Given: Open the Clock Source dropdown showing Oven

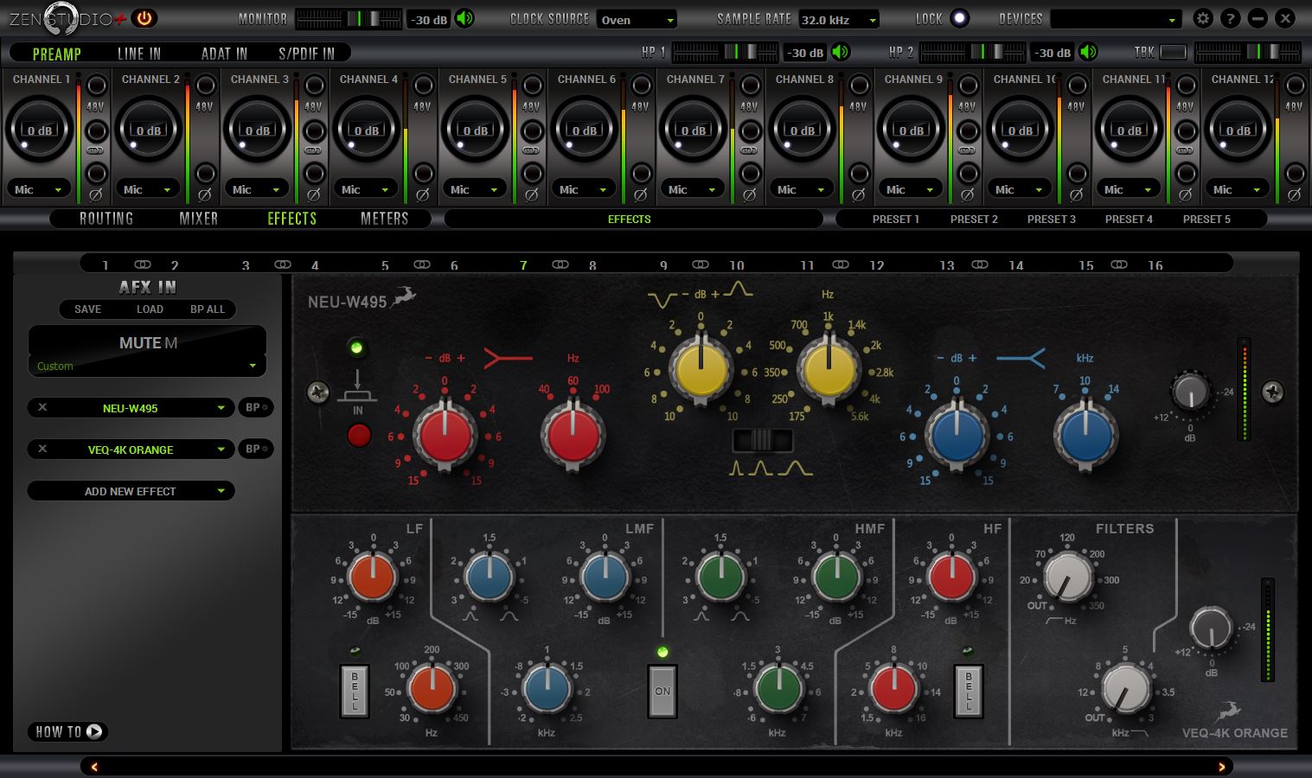Looking at the screenshot, I should click(x=637, y=19).
